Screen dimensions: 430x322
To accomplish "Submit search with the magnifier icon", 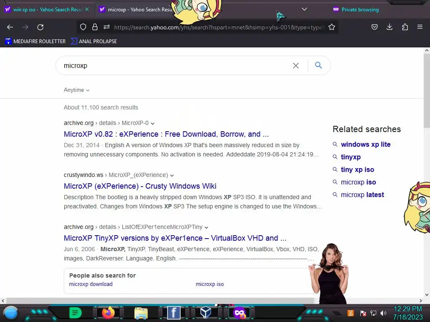I will point(318,65).
